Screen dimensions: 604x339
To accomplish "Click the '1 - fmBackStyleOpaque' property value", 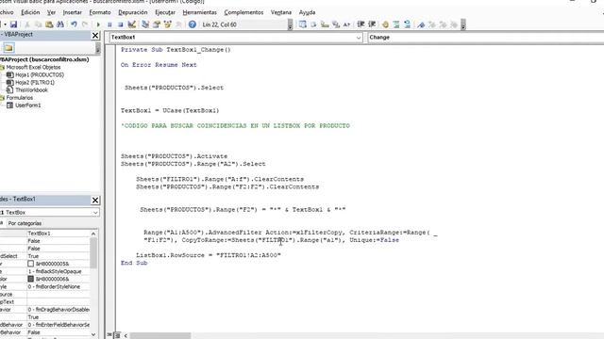I will point(55,271).
